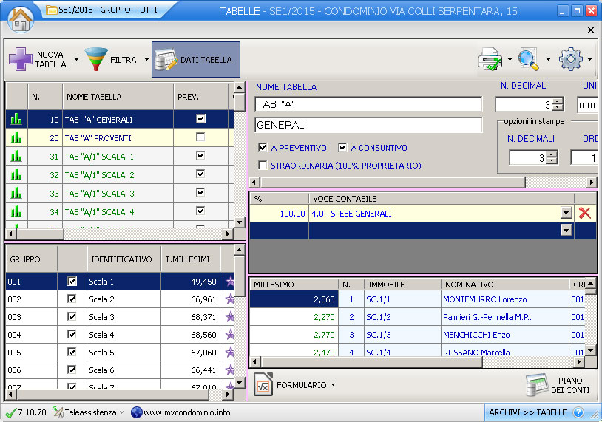Open the settings gear icon
Viewport: 602px width, 422px height.
point(571,59)
